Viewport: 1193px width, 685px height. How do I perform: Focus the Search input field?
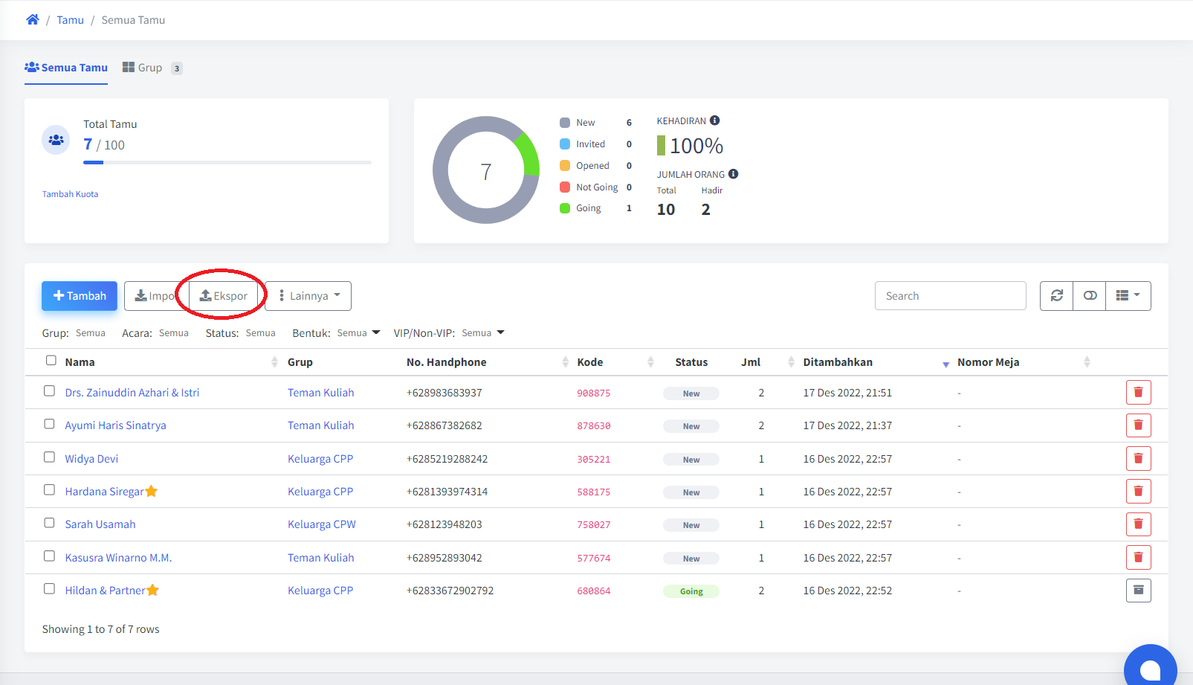click(951, 296)
